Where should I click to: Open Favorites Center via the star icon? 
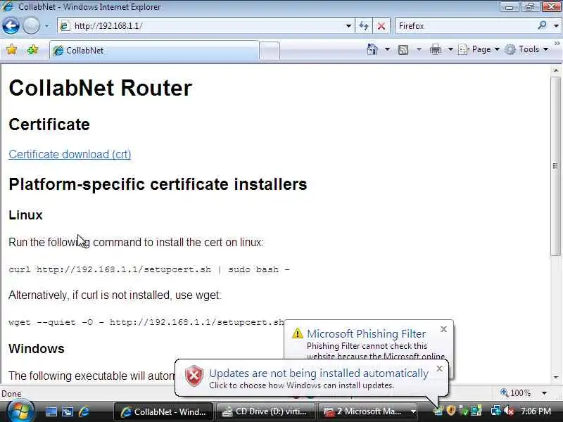11,49
